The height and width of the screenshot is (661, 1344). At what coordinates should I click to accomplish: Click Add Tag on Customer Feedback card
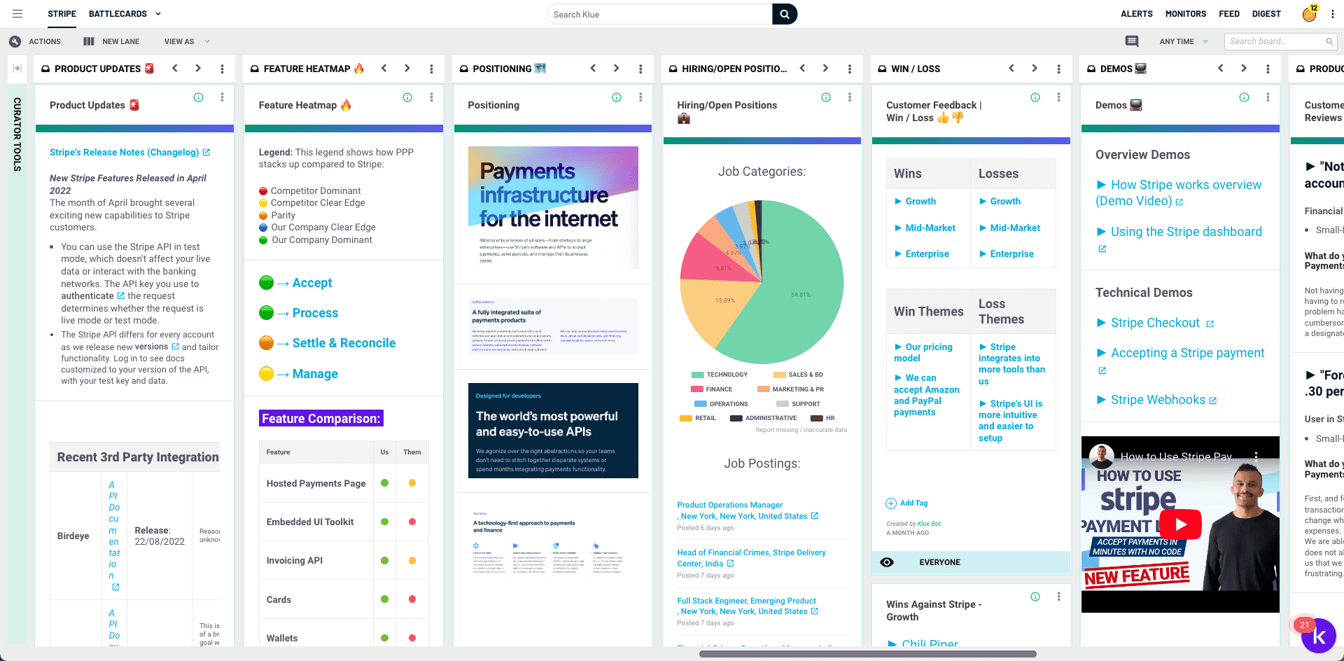coord(906,503)
